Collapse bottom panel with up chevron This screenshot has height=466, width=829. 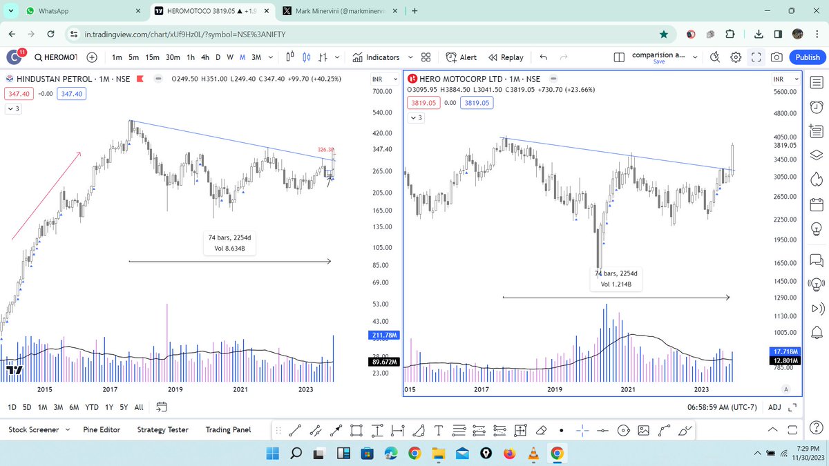[773, 429]
